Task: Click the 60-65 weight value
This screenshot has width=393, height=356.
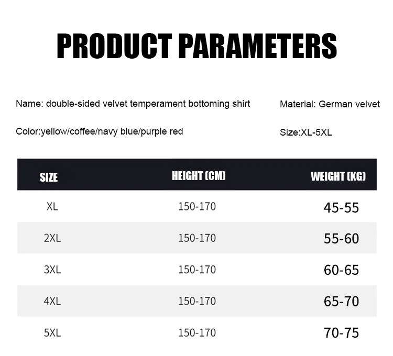Action: pos(341,270)
